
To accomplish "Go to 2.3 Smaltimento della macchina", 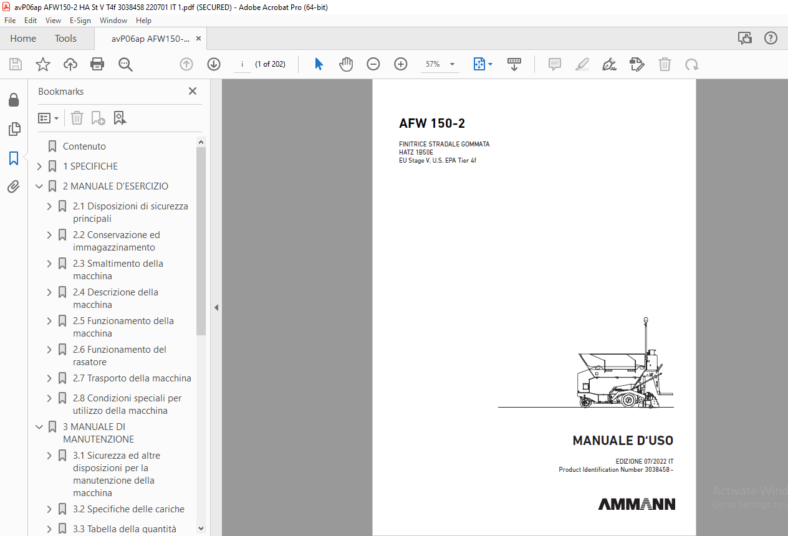I will pyautogui.click(x=118, y=270).
